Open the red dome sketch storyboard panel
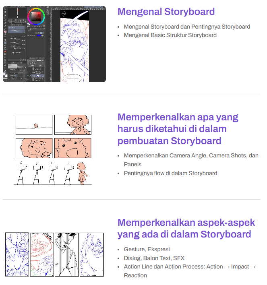Image resolution: width=267 pixels, height=285 pixels. pyautogui.click(x=42, y=254)
